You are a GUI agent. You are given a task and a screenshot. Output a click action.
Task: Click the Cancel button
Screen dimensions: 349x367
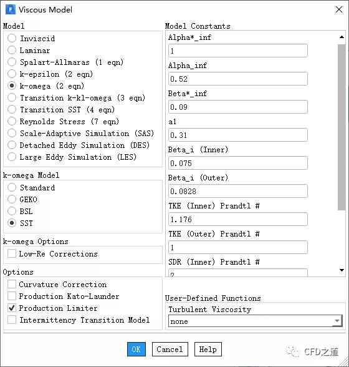[x=170, y=350]
